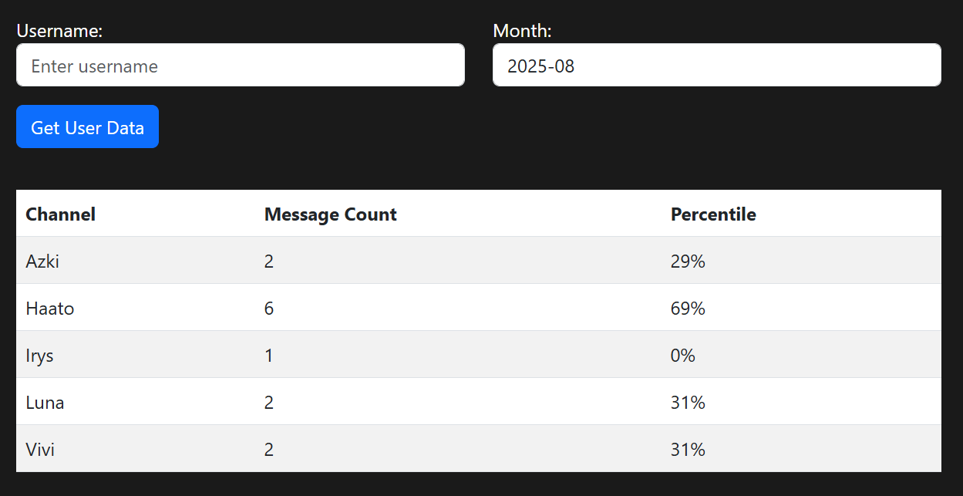The width and height of the screenshot is (963, 496).
Task: Click the Month input field
Action: tap(716, 66)
